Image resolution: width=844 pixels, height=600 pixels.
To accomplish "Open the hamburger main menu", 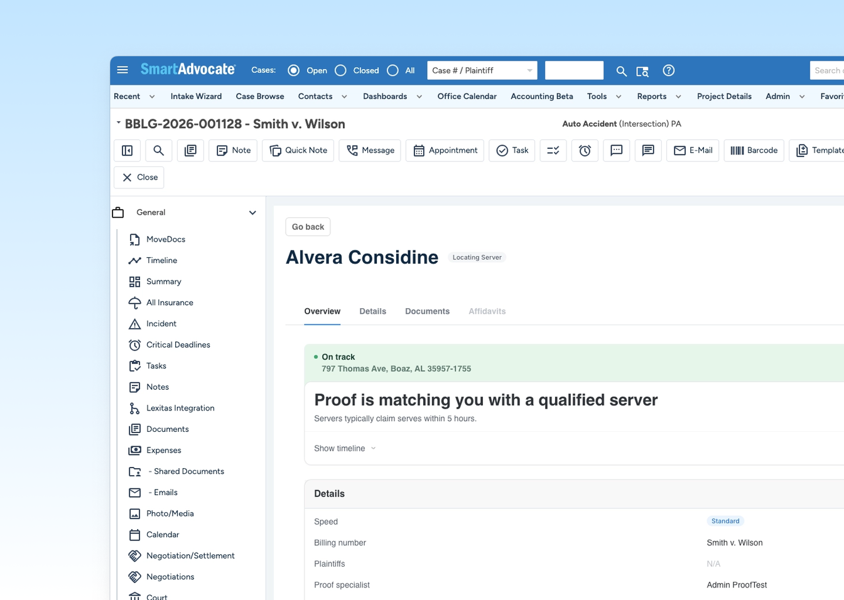I will [x=122, y=70].
